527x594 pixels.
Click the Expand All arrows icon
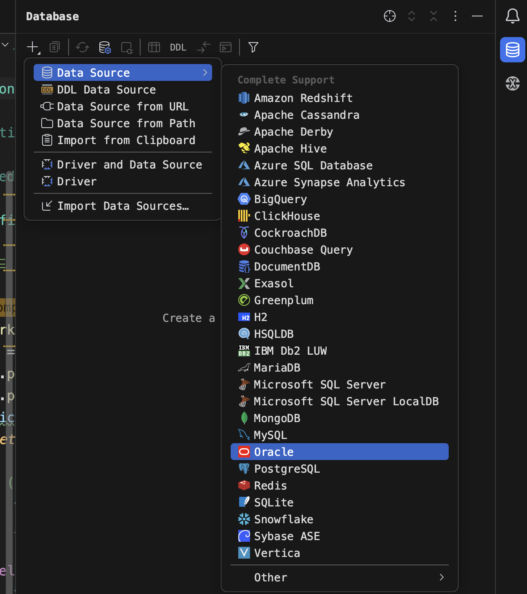pos(412,16)
